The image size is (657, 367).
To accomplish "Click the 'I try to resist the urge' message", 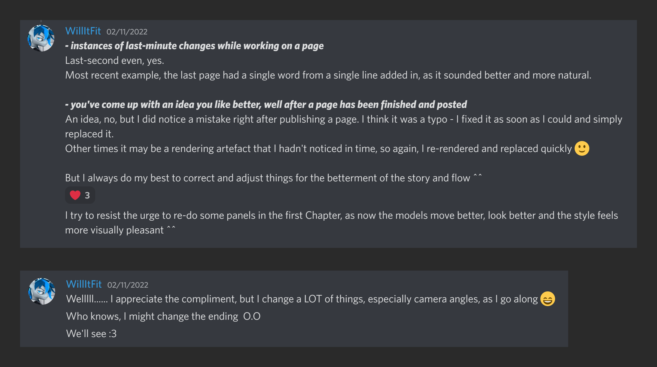I will tap(341, 216).
